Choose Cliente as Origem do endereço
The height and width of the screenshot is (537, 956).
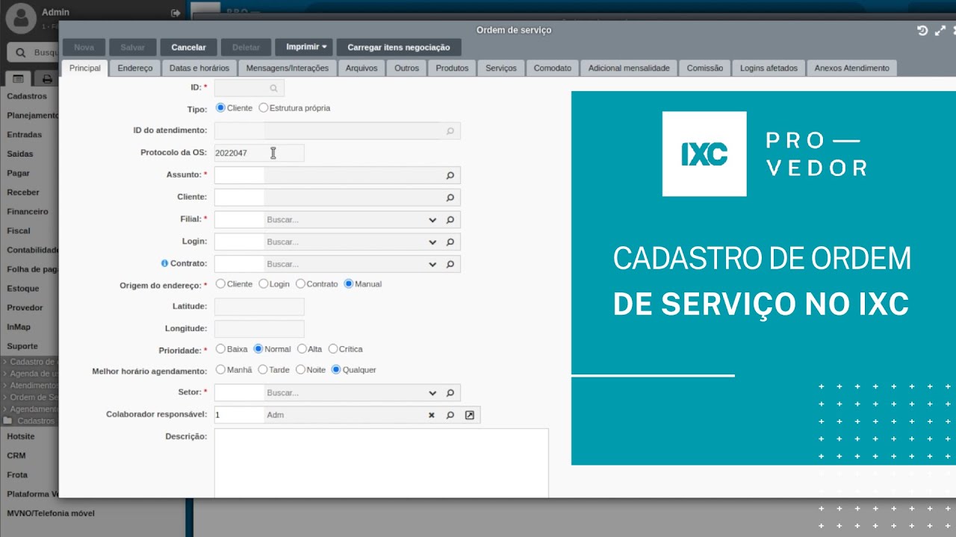tap(220, 283)
